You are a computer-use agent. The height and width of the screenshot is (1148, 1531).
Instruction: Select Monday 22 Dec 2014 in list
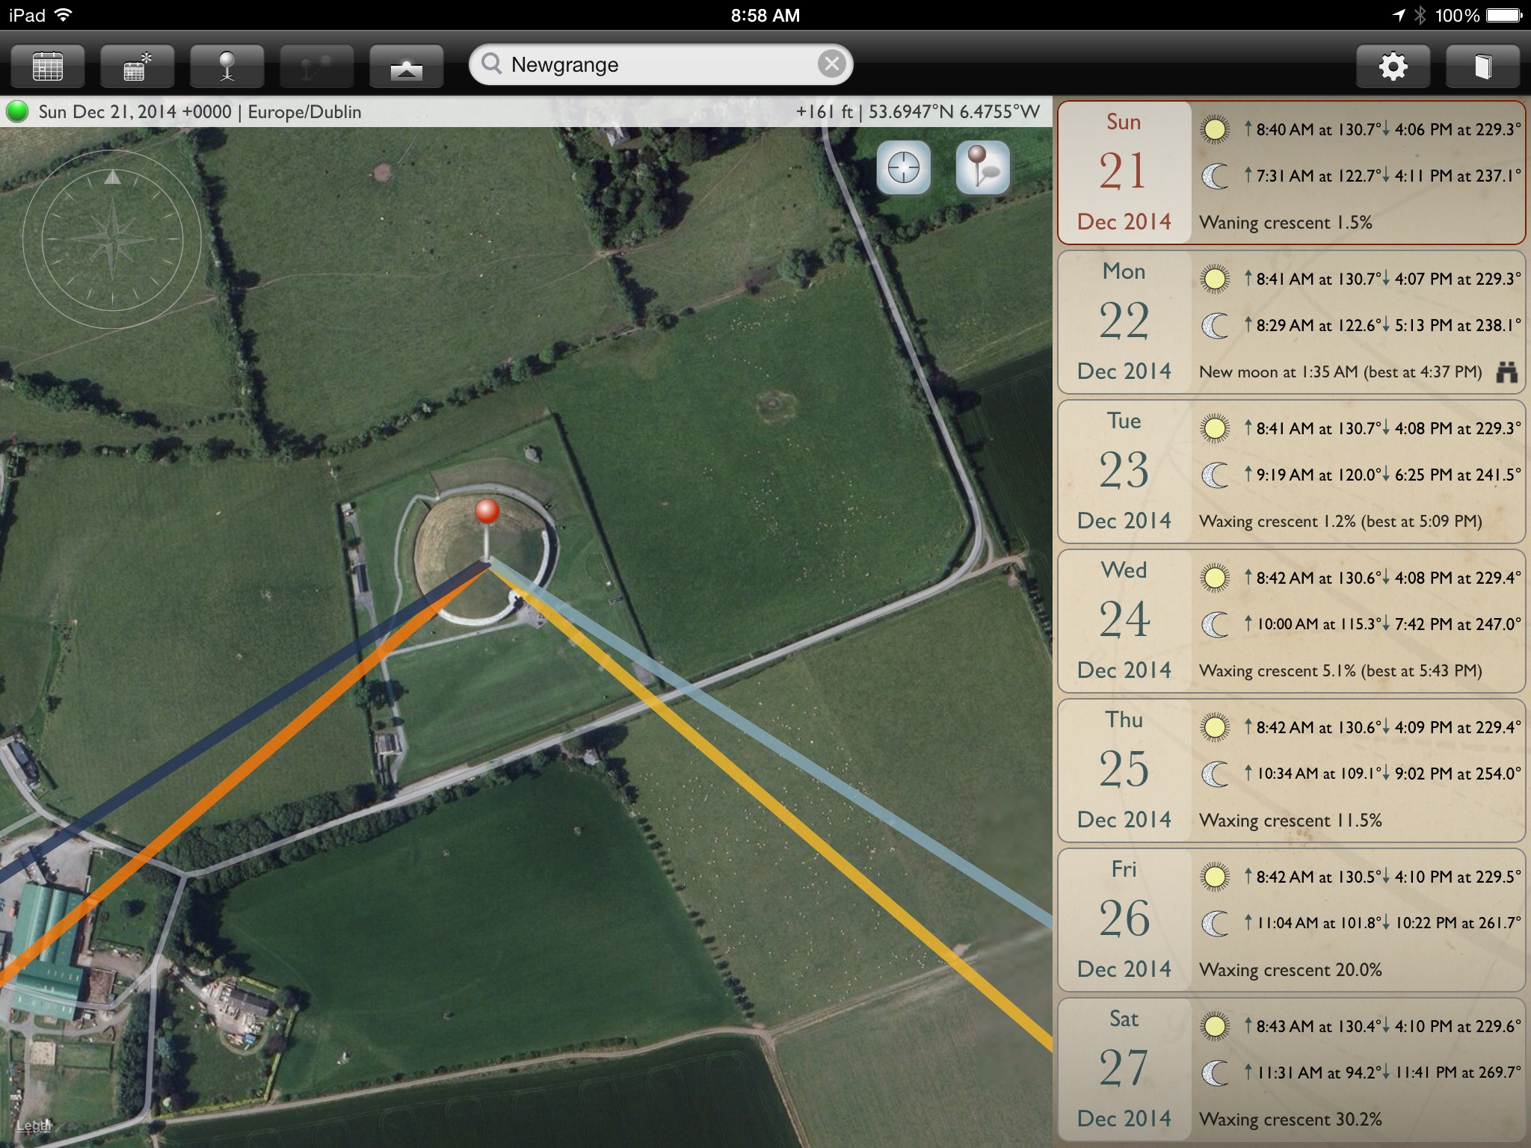point(1291,322)
